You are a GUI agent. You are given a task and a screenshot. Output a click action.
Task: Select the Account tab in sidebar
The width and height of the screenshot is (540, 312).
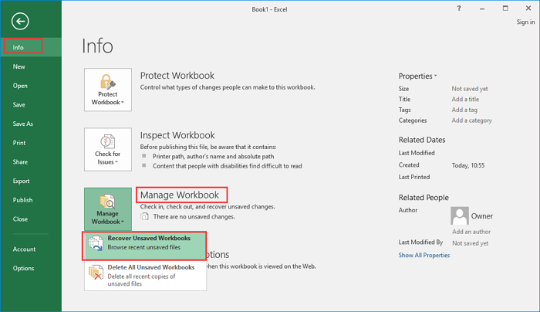point(24,249)
